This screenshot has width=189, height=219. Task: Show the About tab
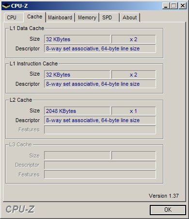pyautogui.click(x=130, y=17)
